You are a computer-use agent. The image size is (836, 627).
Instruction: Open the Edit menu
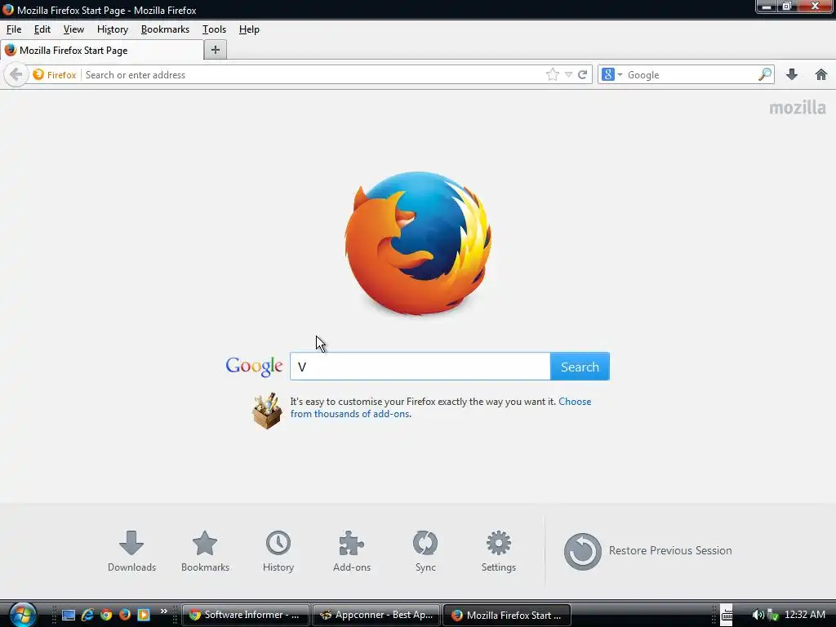click(x=42, y=29)
